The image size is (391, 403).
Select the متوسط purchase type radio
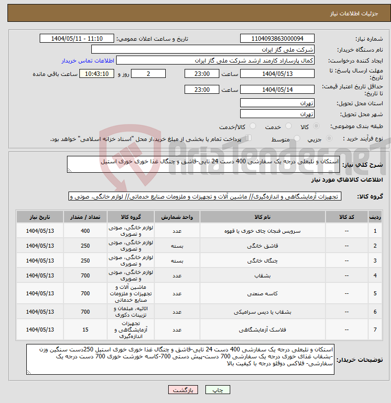click(x=297, y=138)
